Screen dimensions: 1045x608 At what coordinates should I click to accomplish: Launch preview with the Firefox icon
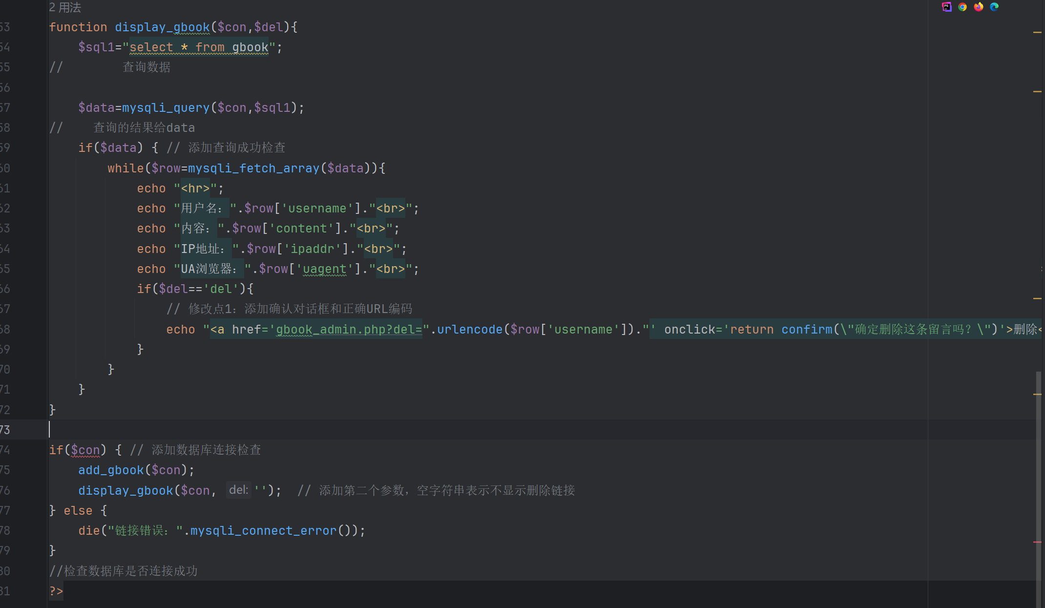pyautogui.click(x=979, y=7)
